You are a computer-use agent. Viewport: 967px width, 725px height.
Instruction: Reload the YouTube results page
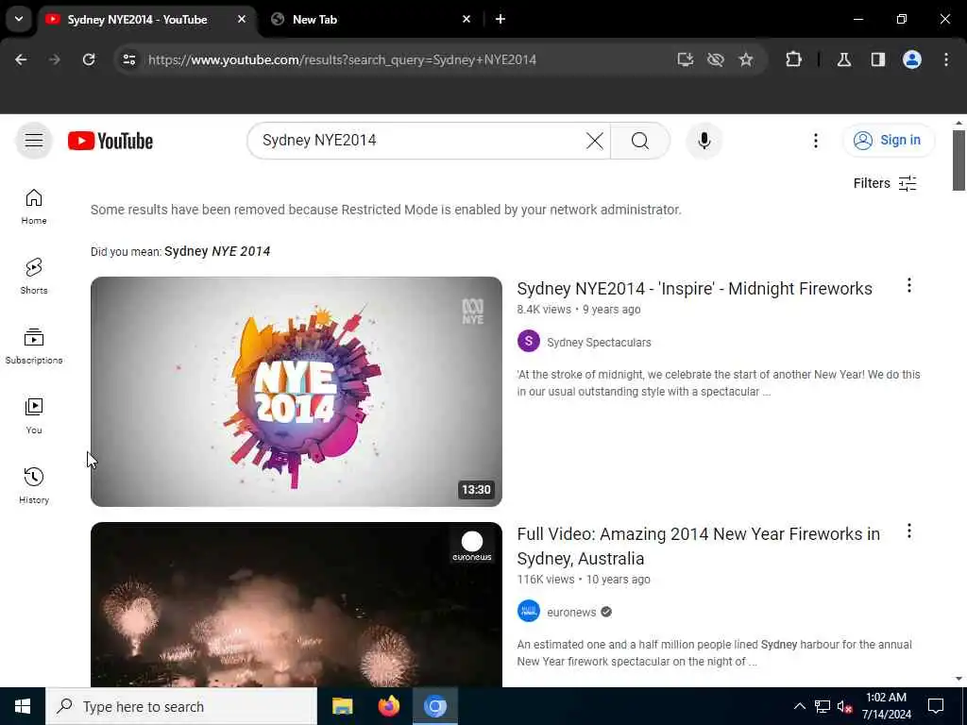point(89,59)
